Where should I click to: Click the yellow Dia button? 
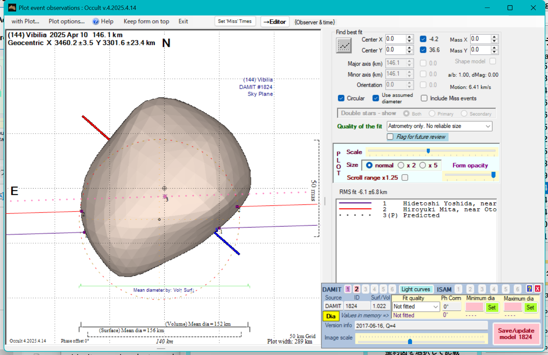pyautogui.click(x=331, y=316)
